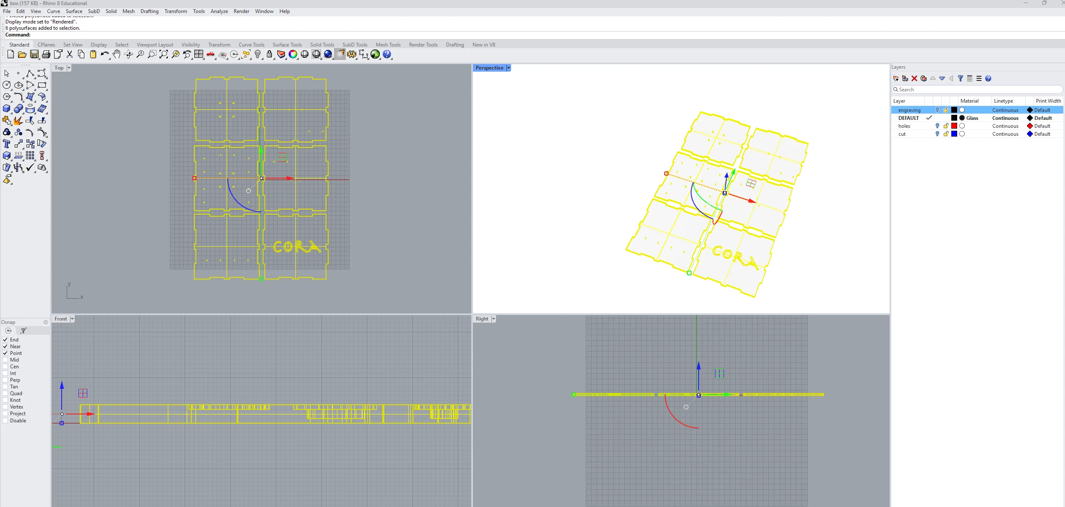
Task: Toggle the End osnap checkbox
Action: (x=5, y=340)
